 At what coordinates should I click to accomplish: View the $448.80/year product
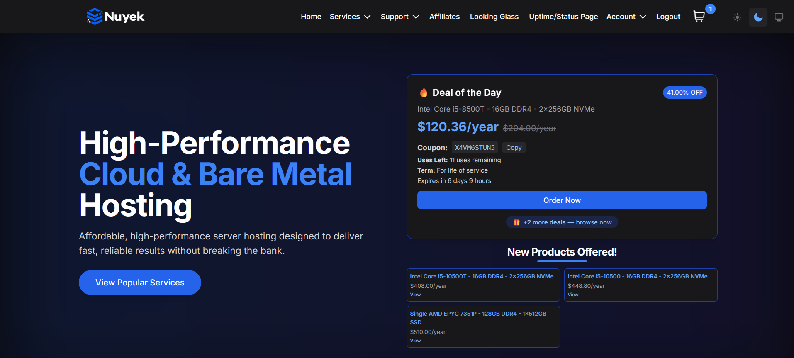pyautogui.click(x=573, y=295)
